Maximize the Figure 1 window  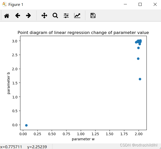(x=140, y=4)
